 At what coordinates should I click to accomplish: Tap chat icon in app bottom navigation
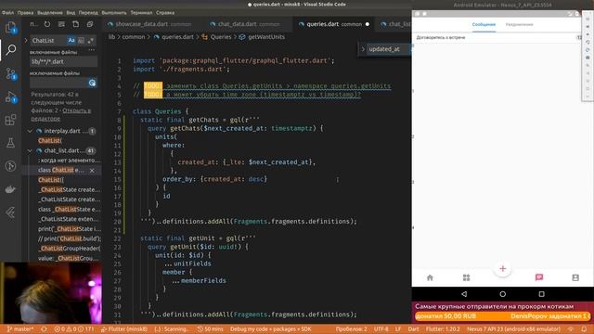point(539,277)
